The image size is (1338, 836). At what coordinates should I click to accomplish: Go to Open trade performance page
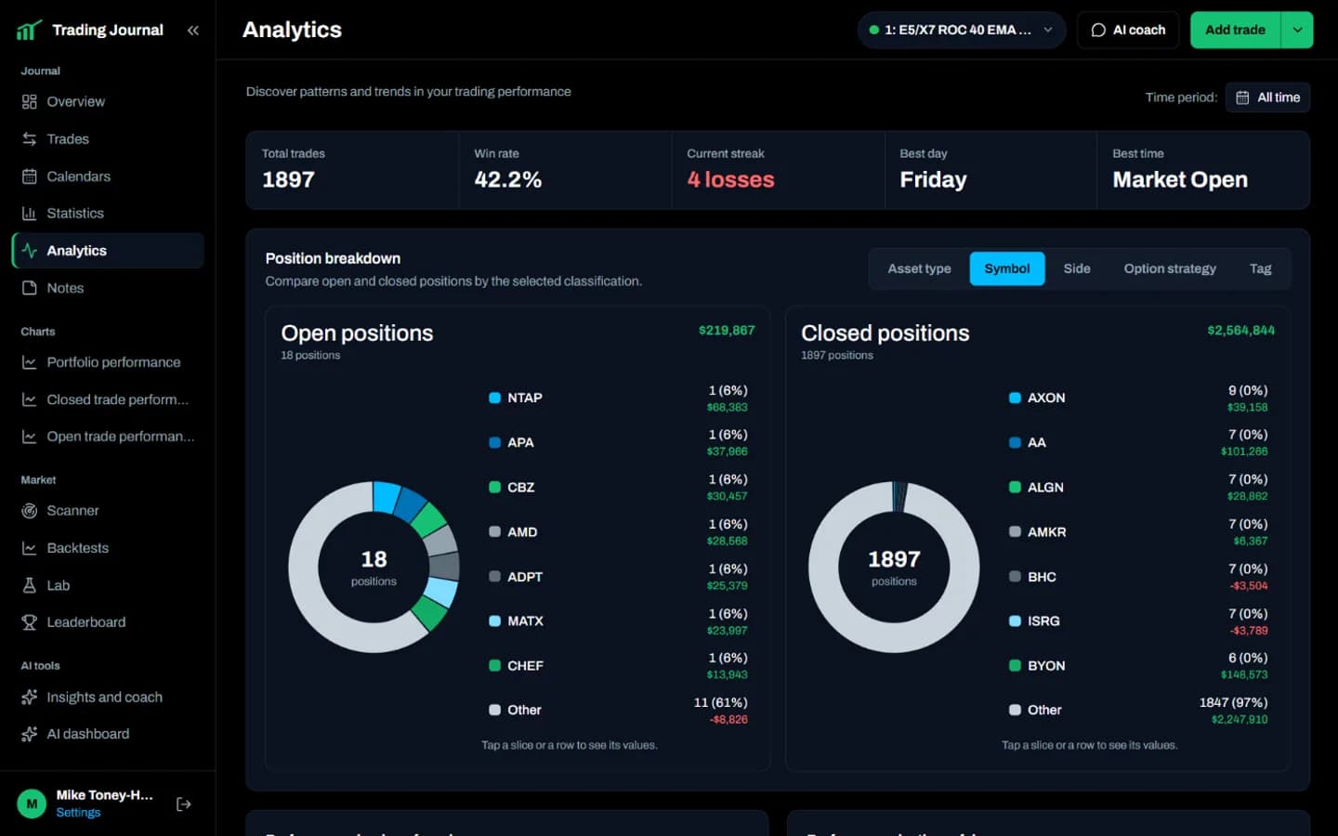pyautogui.click(x=108, y=437)
